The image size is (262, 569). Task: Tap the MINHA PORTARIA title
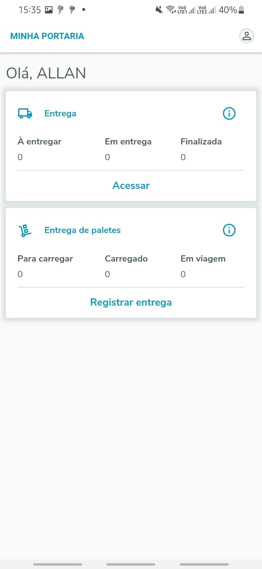pyautogui.click(x=47, y=36)
